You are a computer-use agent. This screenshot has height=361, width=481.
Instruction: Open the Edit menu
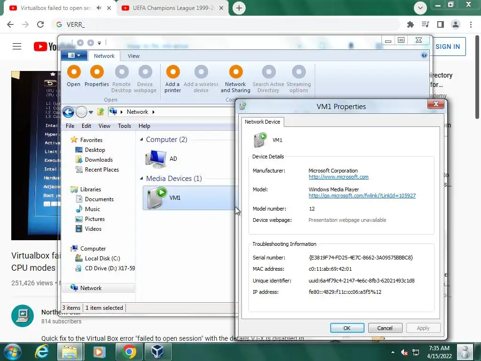86,126
